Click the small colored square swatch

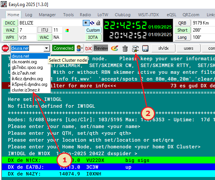pyautogui.click(x=67, y=31)
